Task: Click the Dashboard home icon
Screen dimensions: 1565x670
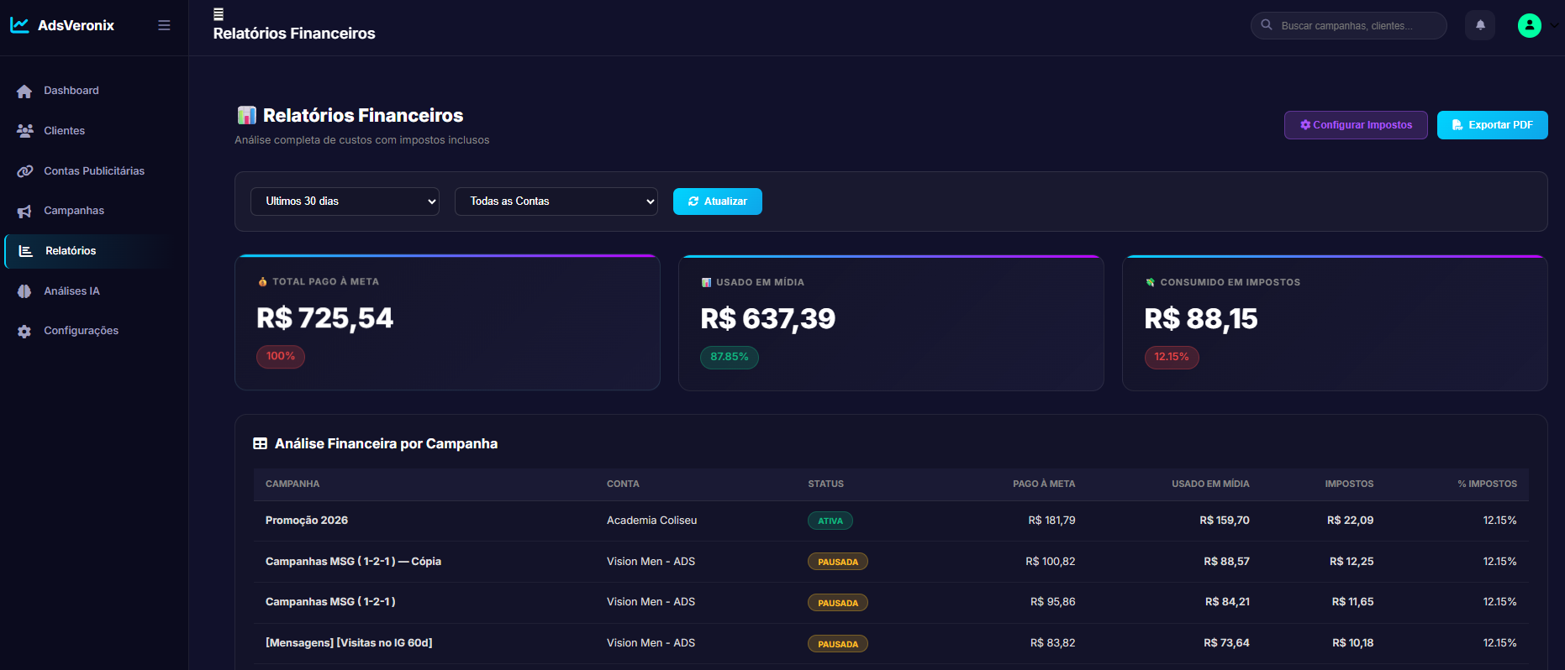Action: [x=24, y=92]
